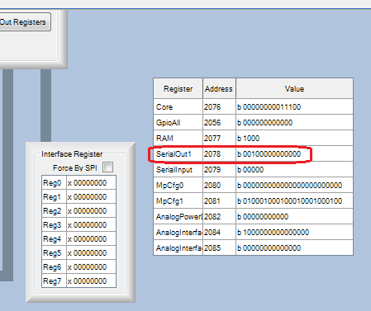Click the Value column header
371x311 pixels.
point(294,88)
